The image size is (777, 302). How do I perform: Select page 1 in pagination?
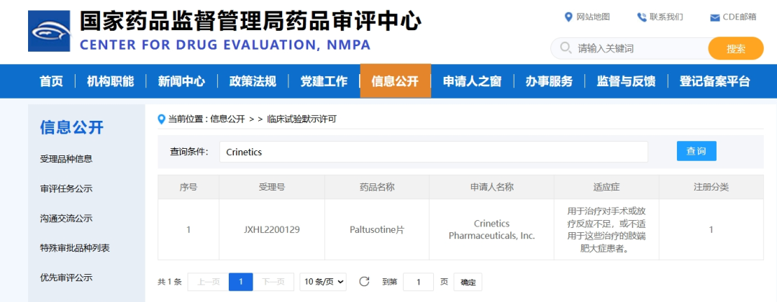tap(240, 282)
